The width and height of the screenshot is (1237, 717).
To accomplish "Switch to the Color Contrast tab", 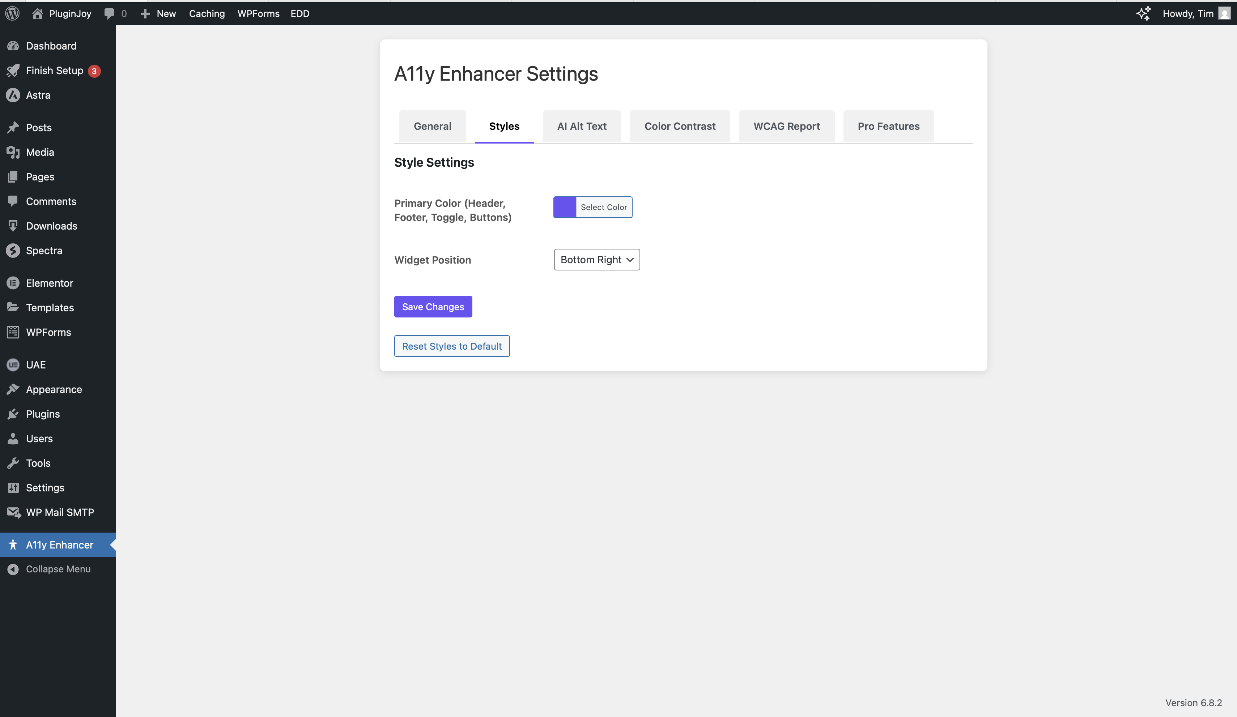I will point(679,127).
